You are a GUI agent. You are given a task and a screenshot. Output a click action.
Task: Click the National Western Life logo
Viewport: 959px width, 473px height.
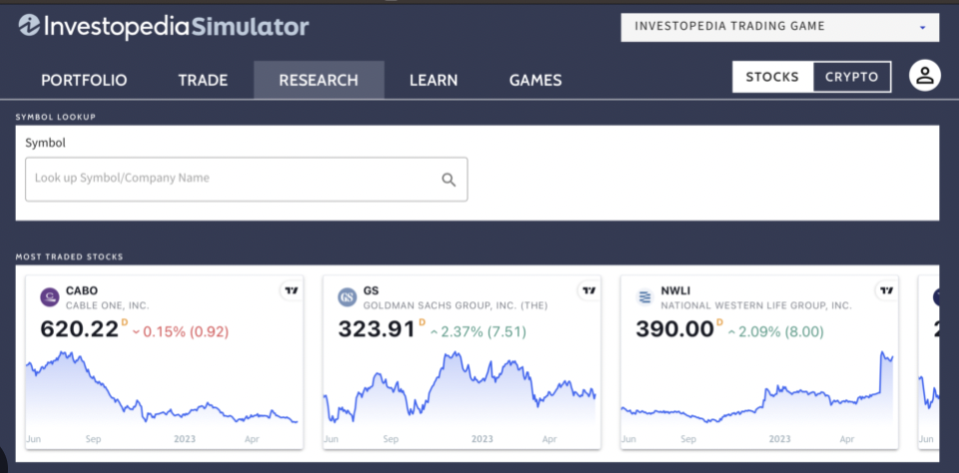coord(644,297)
